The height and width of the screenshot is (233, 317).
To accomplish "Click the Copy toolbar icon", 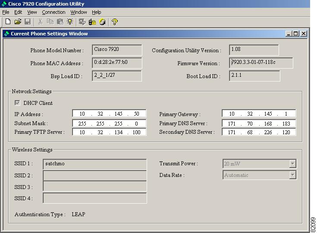I will (x=50, y=22).
